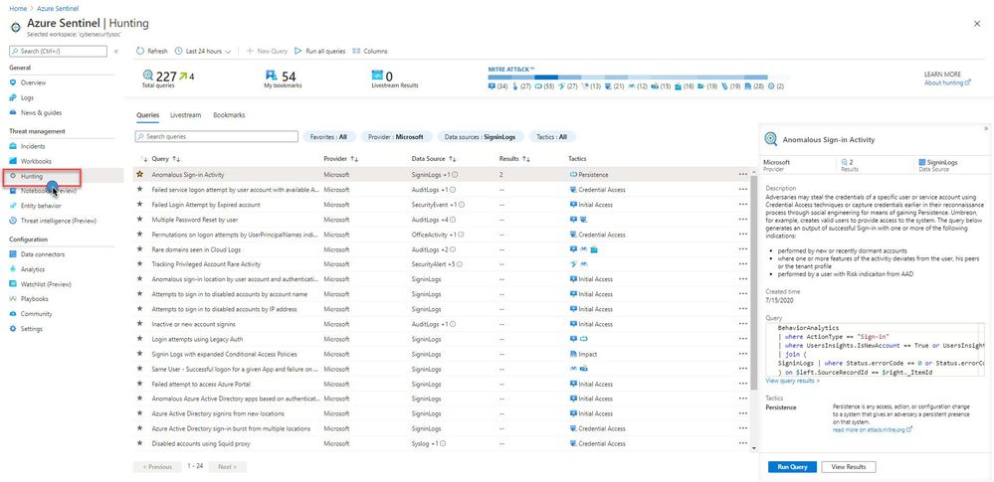The height and width of the screenshot is (482, 994).
Task: Open Settings in the sidebar
Action: [x=32, y=329]
